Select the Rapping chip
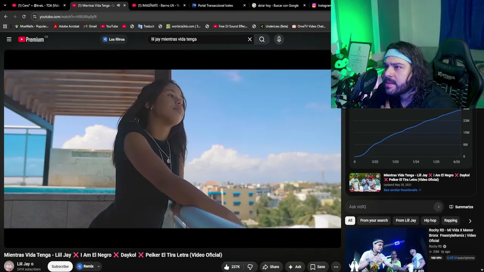The height and width of the screenshot is (272, 484). point(451,221)
